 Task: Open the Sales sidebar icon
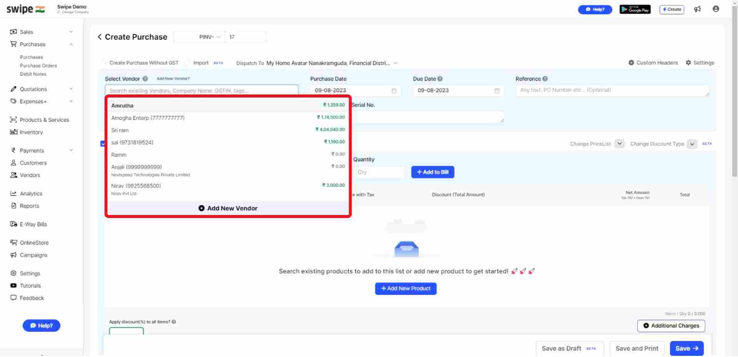pos(13,32)
